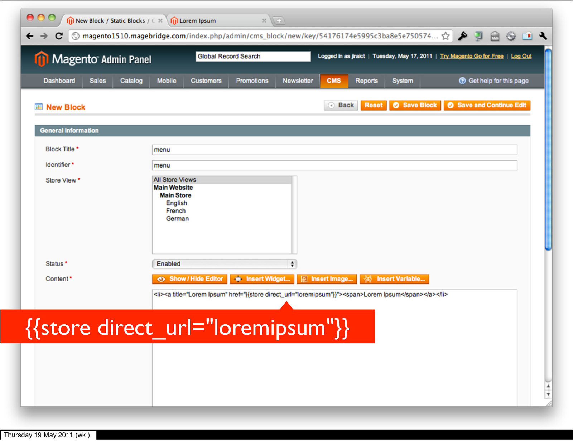Open the Mobile menu
This screenshot has width=573, height=441.
pos(167,81)
